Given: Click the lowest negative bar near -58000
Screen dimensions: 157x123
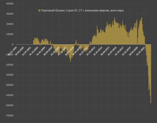Looking at the screenshot, I should (151, 100).
